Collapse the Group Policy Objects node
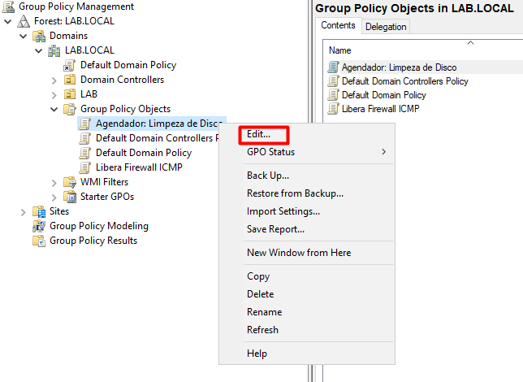 54,109
